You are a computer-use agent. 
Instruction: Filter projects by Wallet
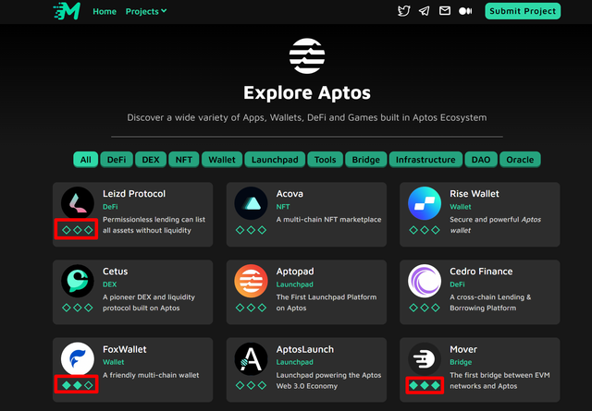pyautogui.click(x=222, y=160)
